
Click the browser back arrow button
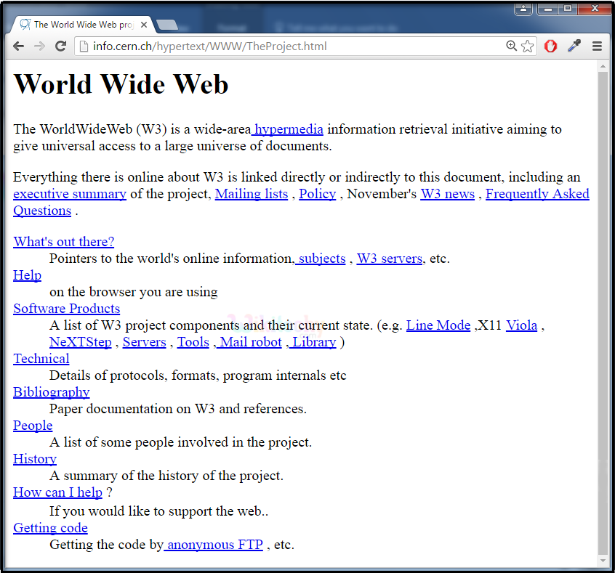[19, 46]
